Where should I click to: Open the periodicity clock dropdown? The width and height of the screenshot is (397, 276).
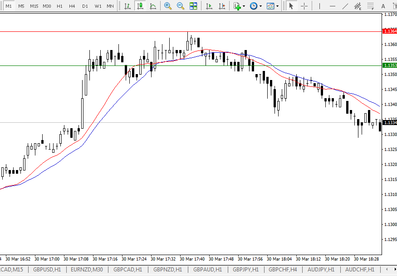click(255, 6)
